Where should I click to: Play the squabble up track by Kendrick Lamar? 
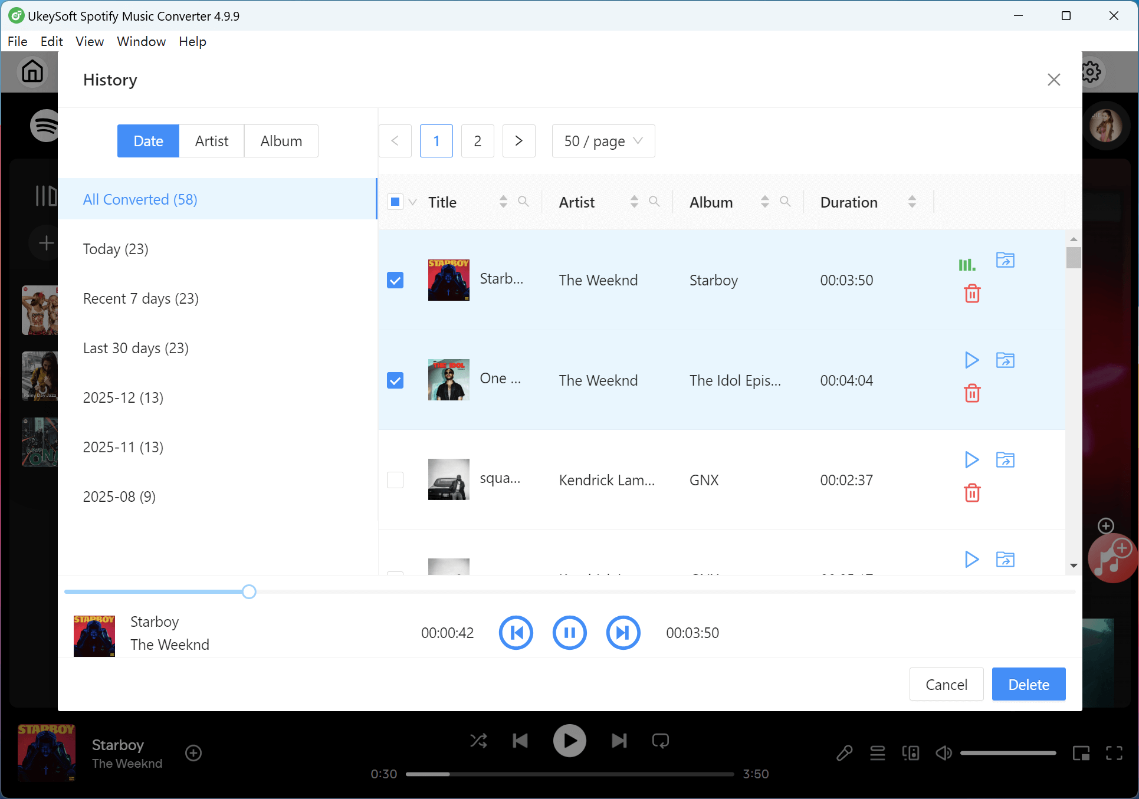click(x=971, y=460)
